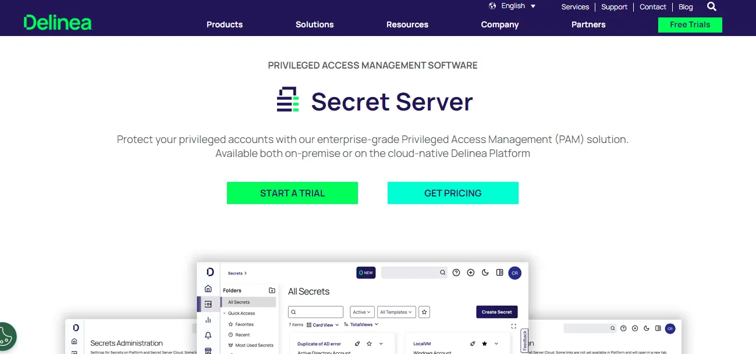This screenshot has height=354, width=756.
Task: Click the START A TRIAL button
Action: pyautogui.click(x=292, y=193)
